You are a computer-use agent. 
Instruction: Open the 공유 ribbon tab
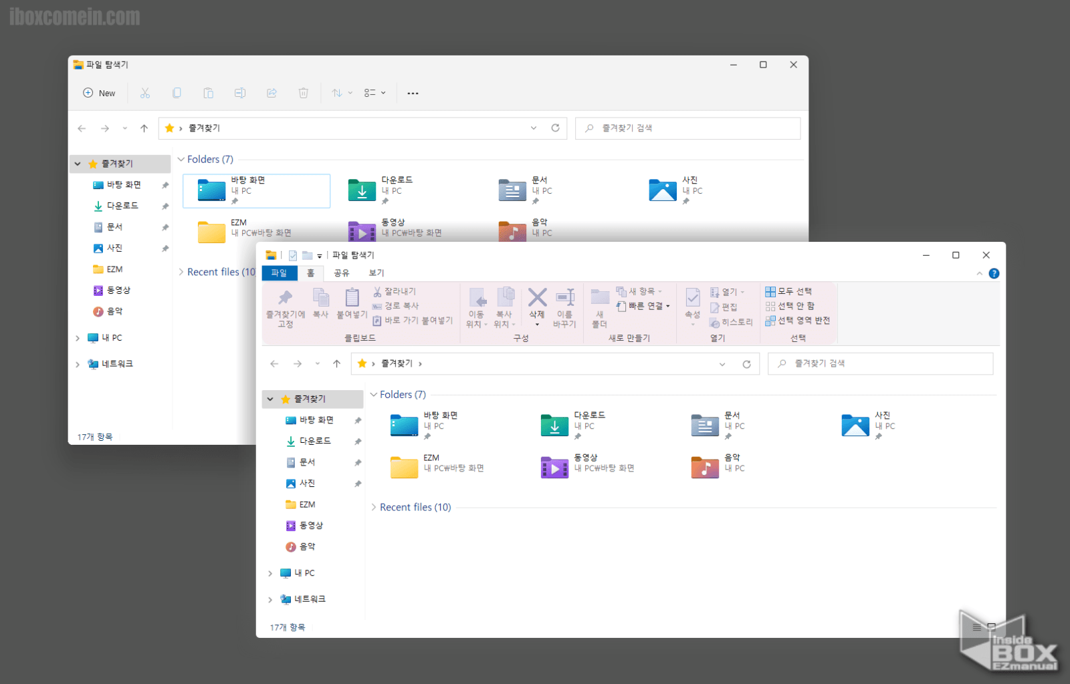click(x=342, y=273)
